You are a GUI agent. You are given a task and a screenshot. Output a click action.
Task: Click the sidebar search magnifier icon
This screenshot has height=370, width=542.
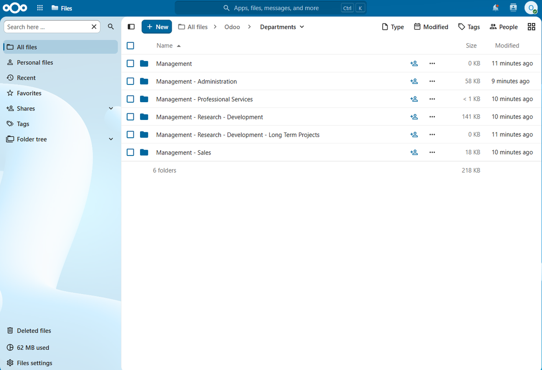pos(111,26)
